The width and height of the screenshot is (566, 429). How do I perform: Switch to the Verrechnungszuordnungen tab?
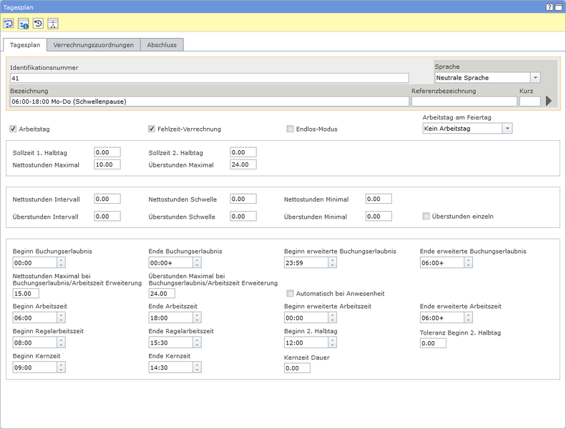pos(94,45)
